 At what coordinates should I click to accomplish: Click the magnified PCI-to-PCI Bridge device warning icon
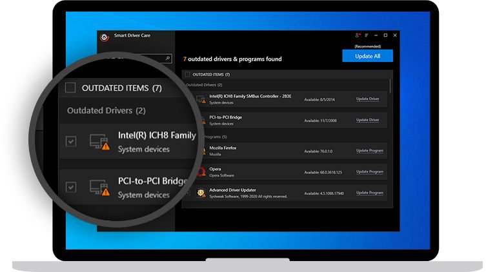tap(100, 188)
